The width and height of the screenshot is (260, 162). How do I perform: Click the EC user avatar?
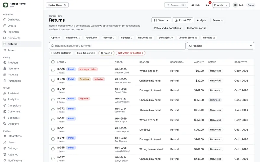point(235,5)
